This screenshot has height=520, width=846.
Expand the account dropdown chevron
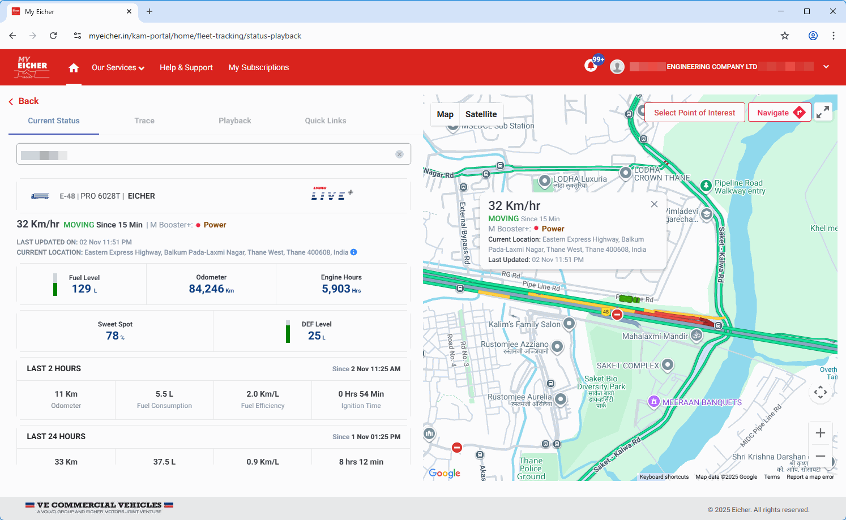(826, 67)
